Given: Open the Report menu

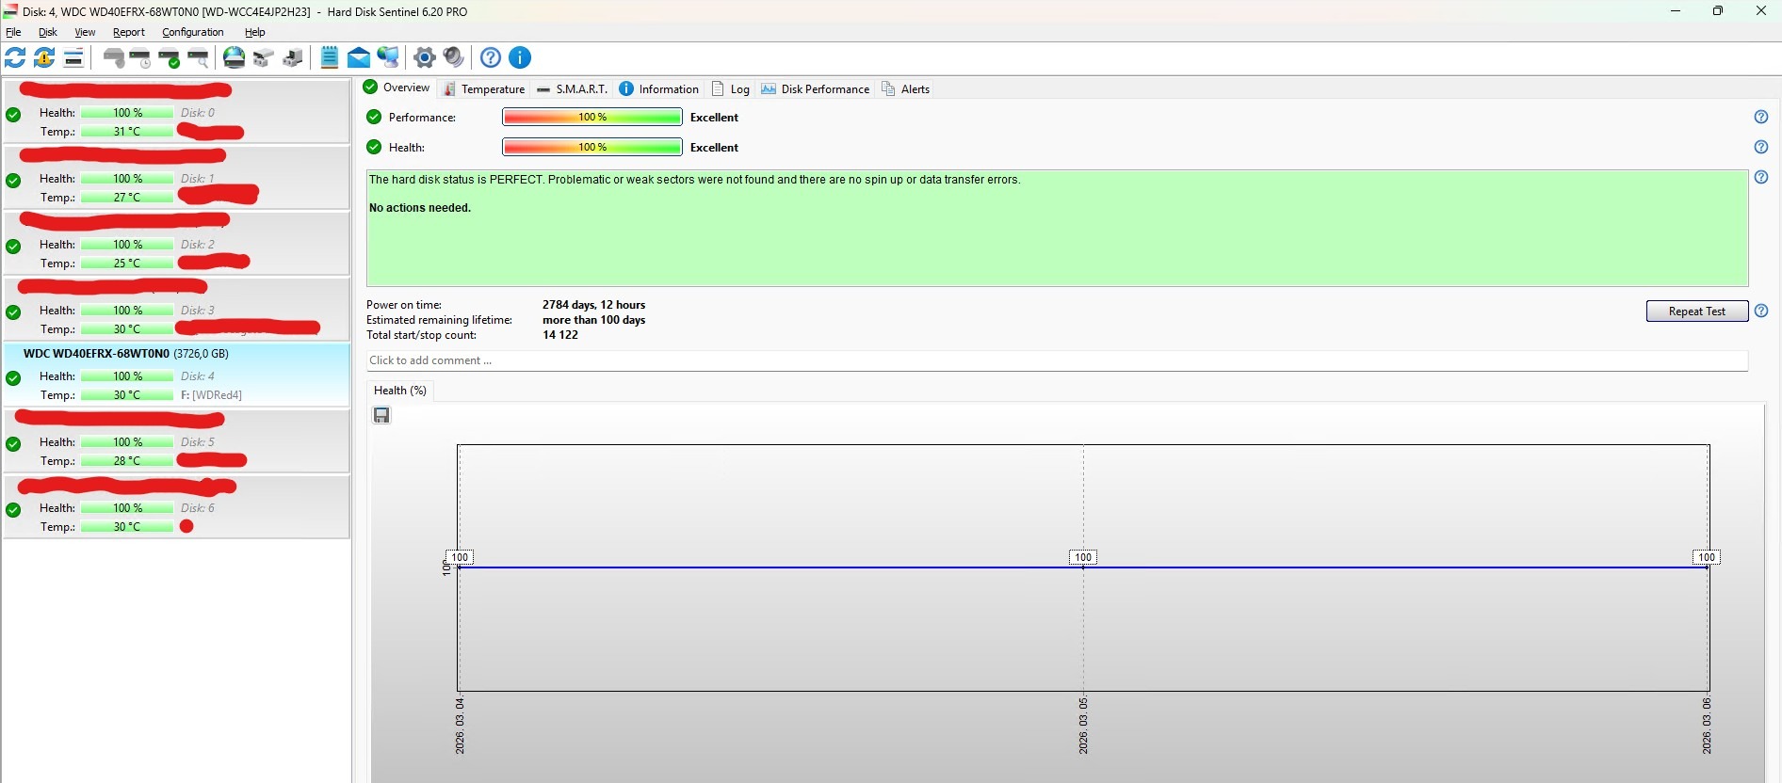Looking at the screenshot, I should [128, 32].
